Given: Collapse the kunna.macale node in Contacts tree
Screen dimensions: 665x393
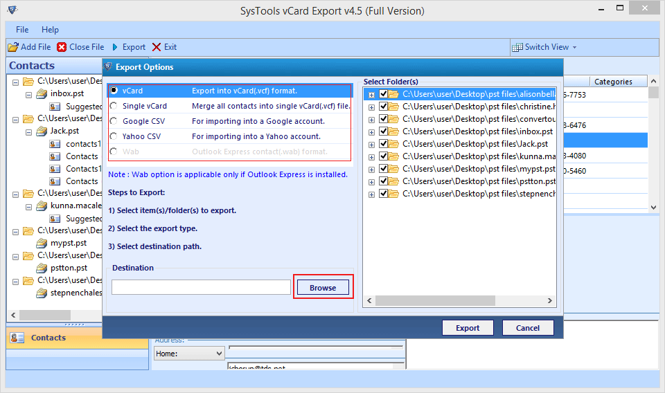Looking at the screenshot, I should pyautogui.click(x=29, y=207).
